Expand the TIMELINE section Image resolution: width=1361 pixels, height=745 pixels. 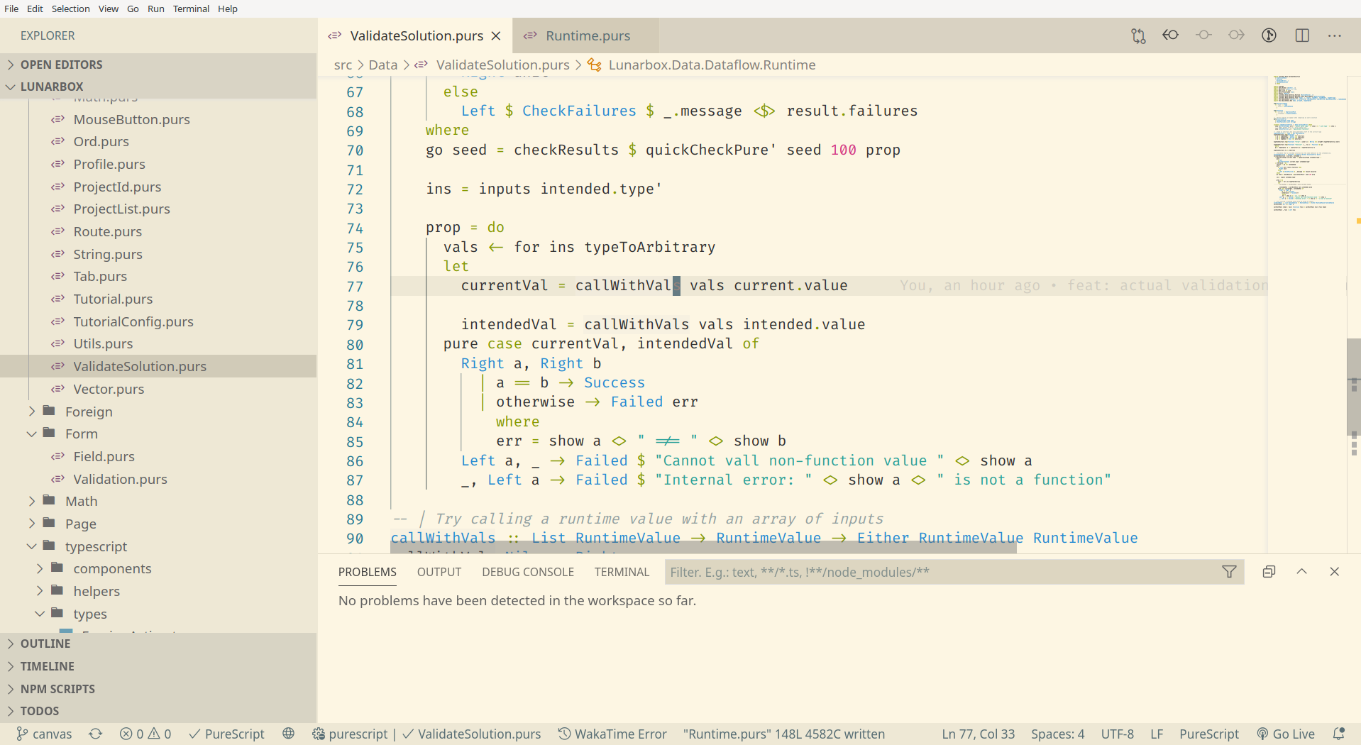(x=158, y=666)
